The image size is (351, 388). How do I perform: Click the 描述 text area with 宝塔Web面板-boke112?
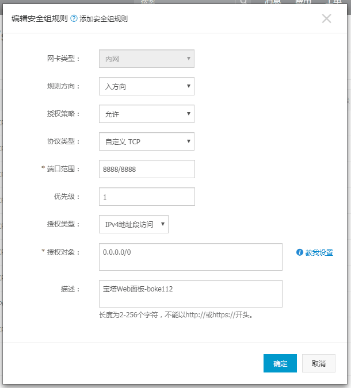[x=190, y=294]
